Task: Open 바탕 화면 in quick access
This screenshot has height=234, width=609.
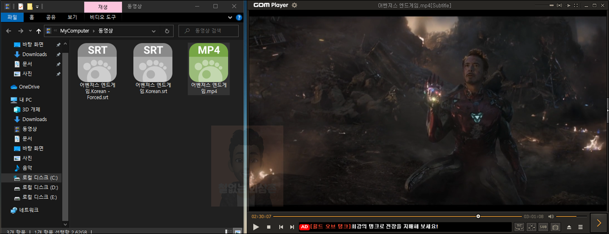Action: (x=33, y=45)
